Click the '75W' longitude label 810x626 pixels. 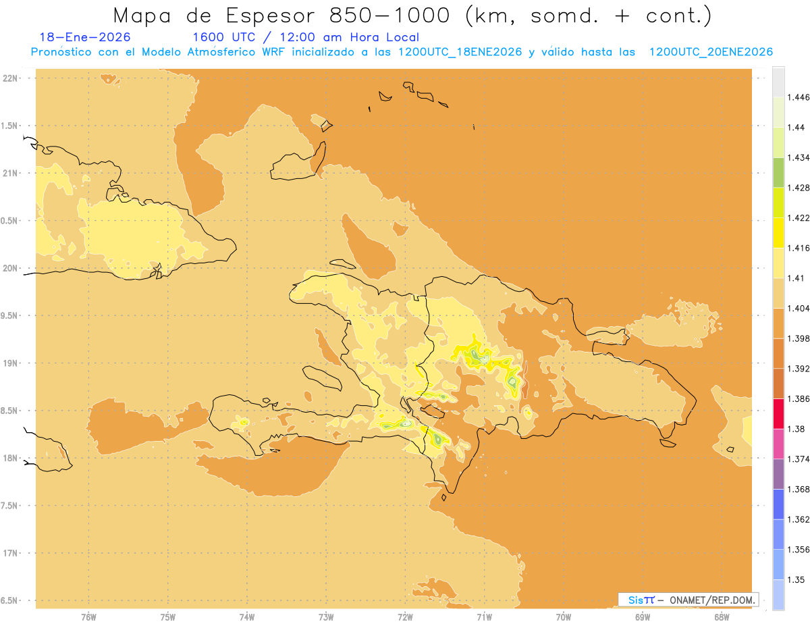point(167,617)
